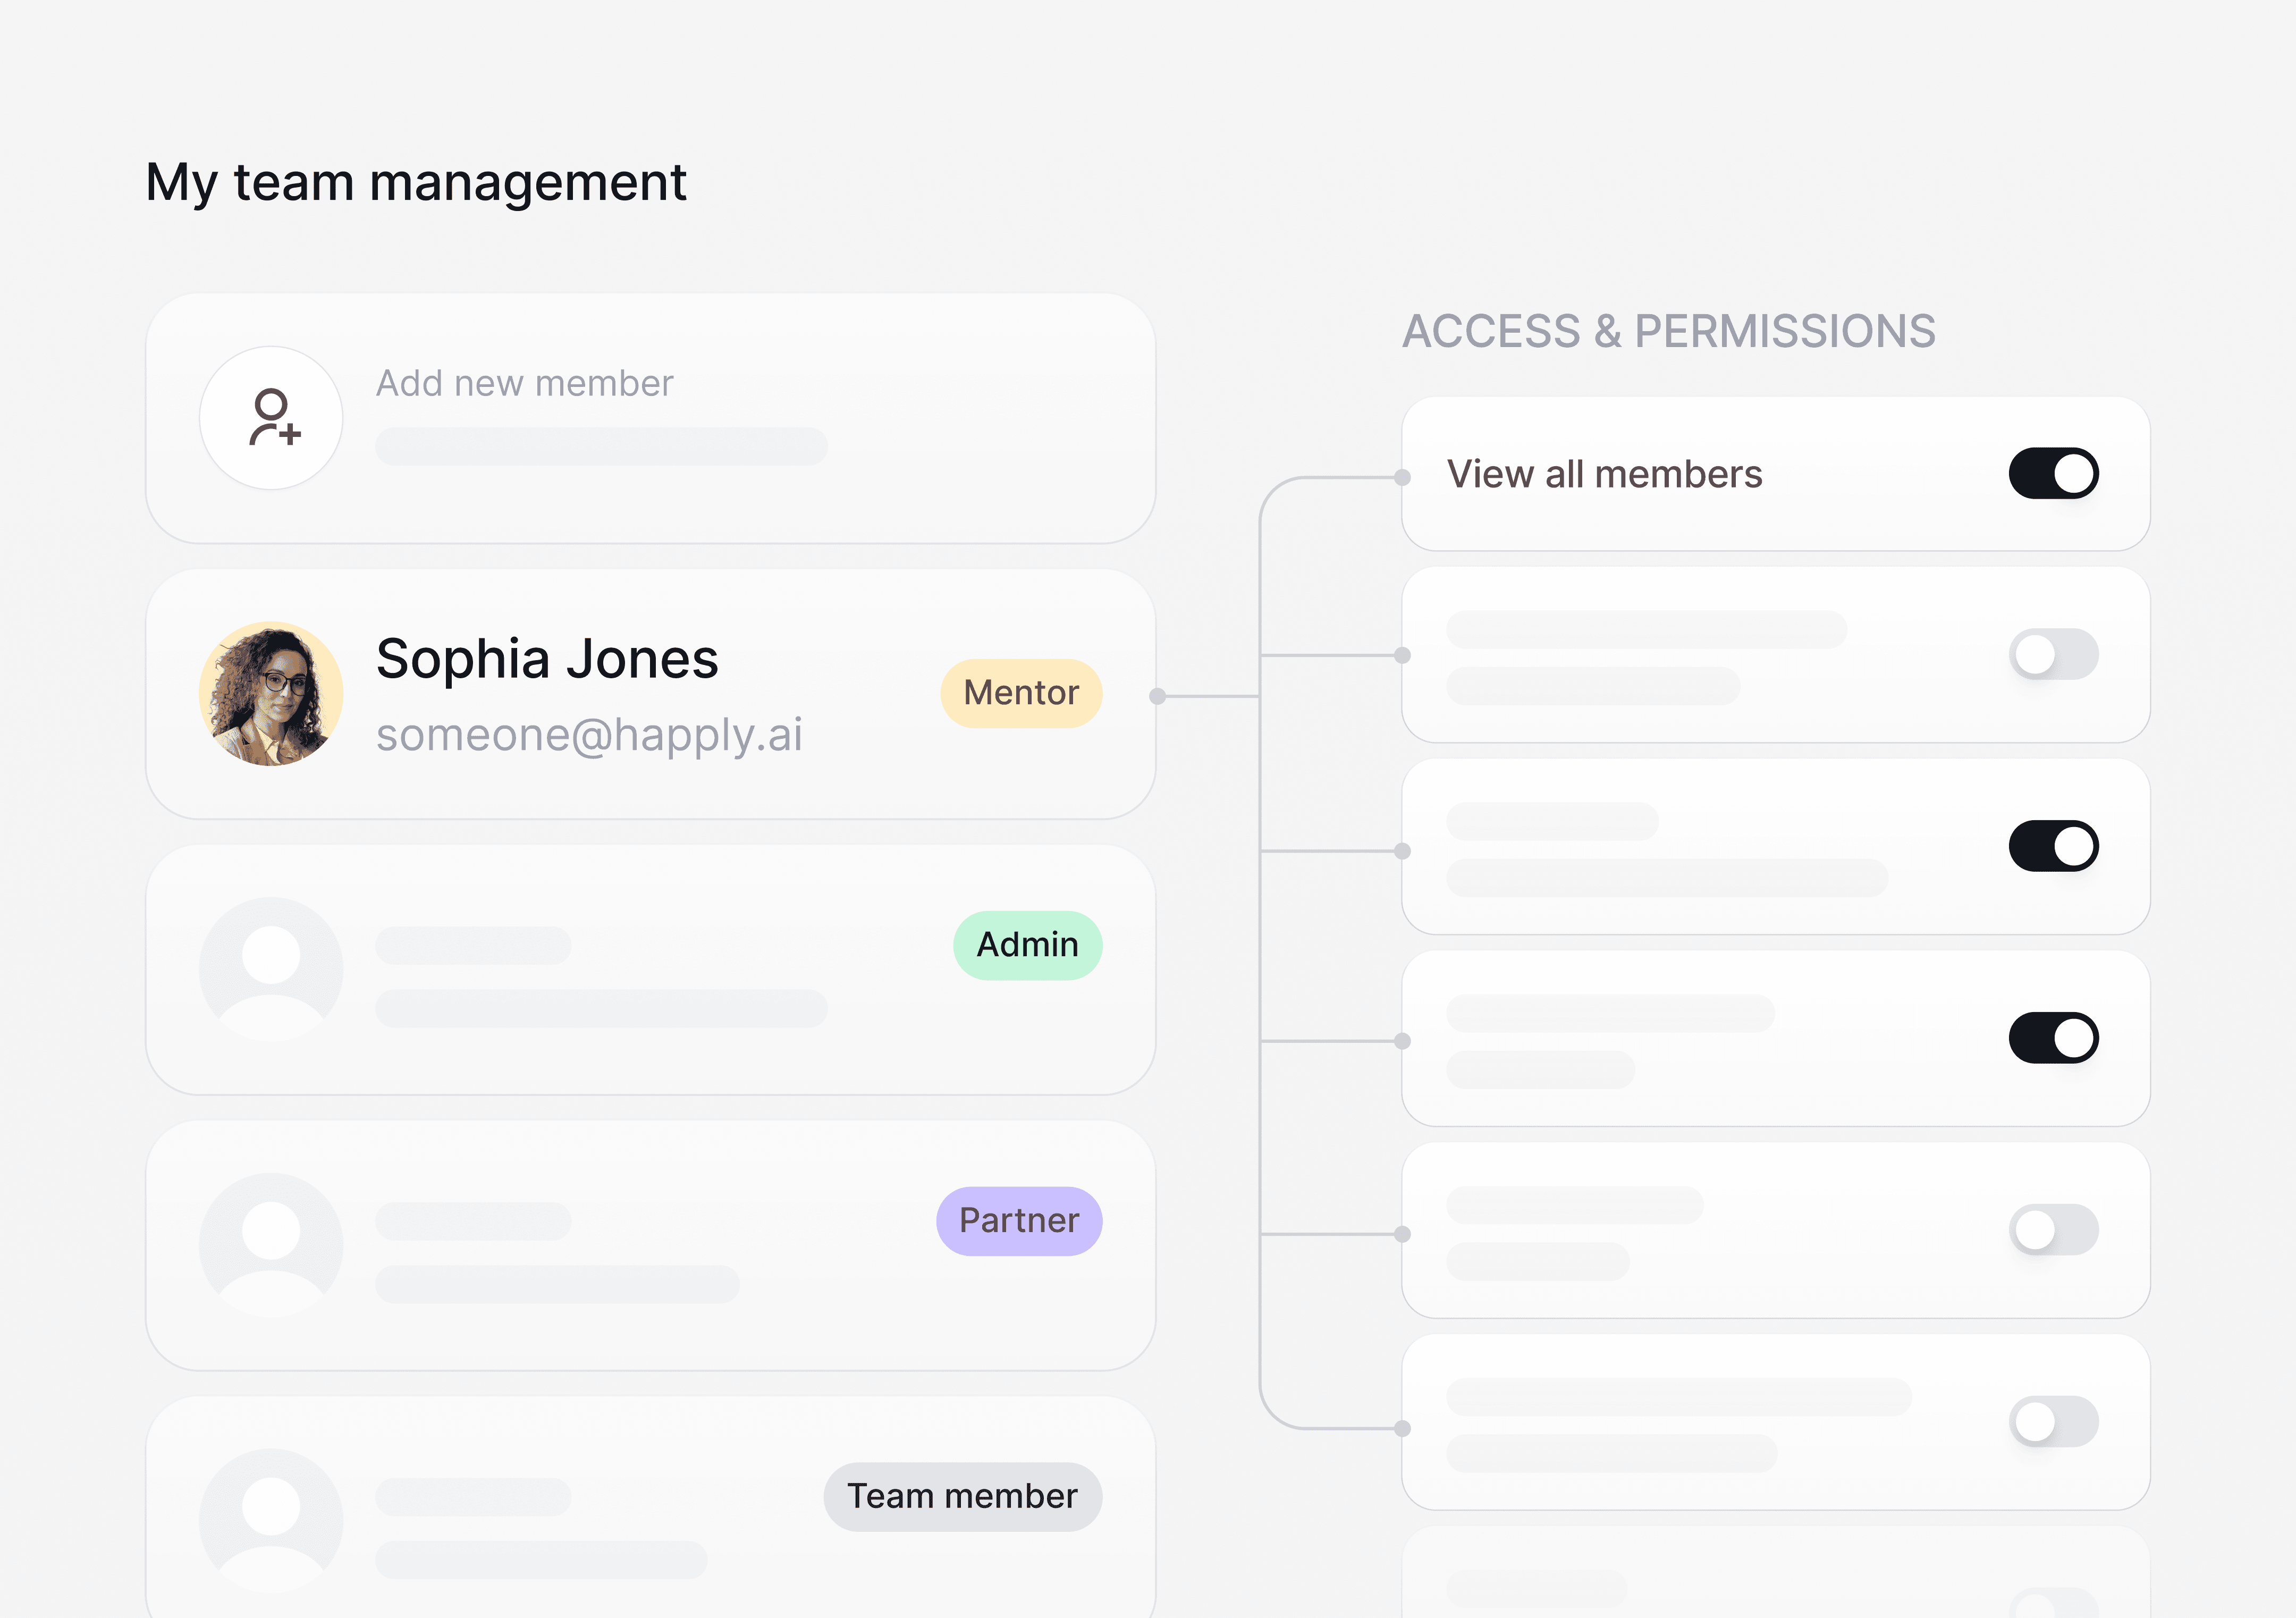Screen dimensions: 2296x1618
Task: Click the Partner row placeholder avatar
Action: pos(271,1245)
